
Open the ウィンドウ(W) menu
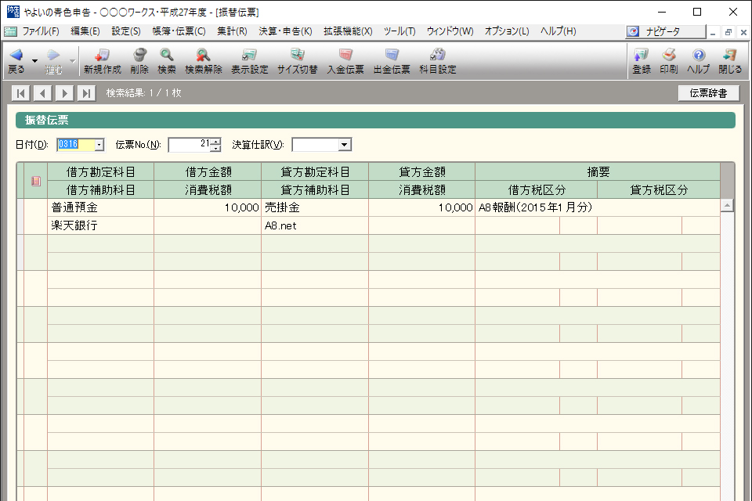[x=450, y=31]
